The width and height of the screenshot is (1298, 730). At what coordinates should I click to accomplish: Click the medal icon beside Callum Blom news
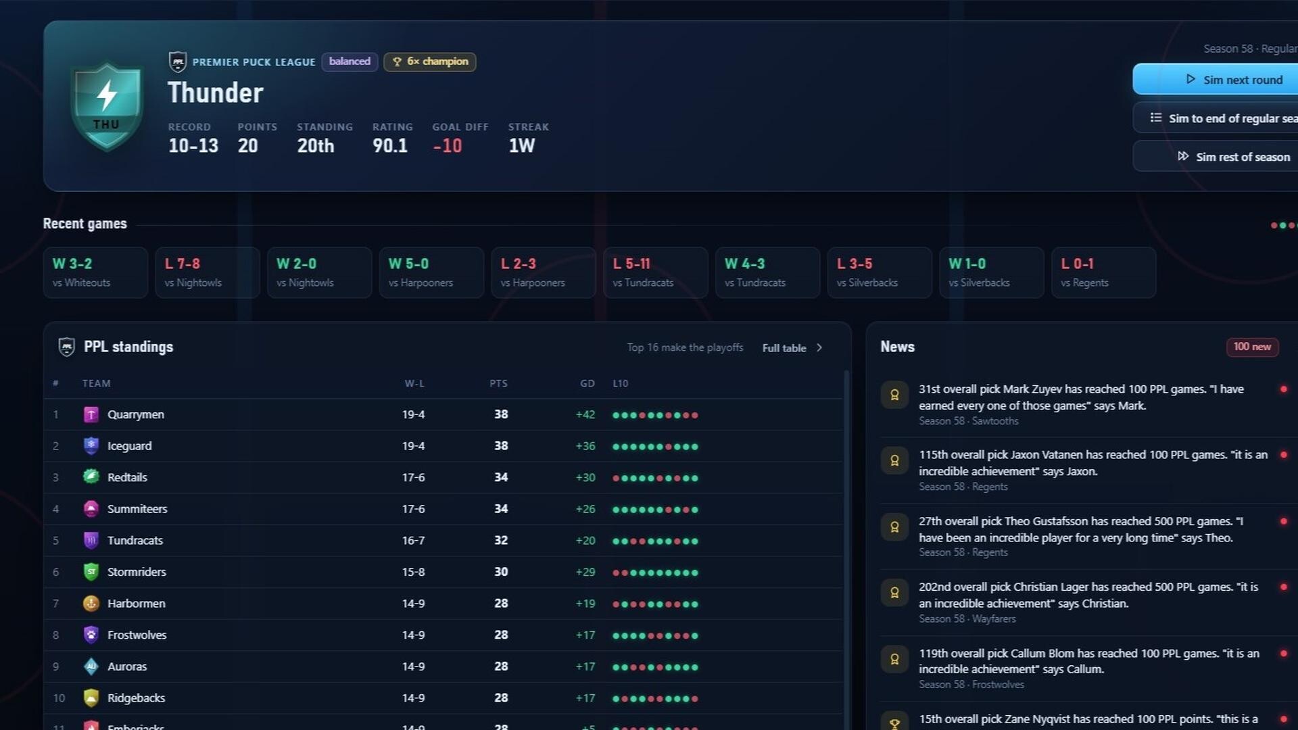894,659
